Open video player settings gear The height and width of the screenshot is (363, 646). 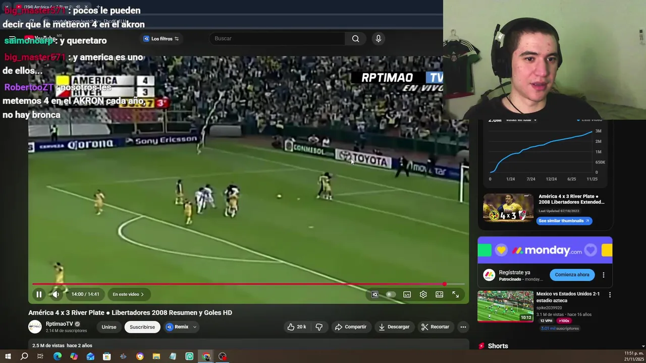tap(423, 294)
